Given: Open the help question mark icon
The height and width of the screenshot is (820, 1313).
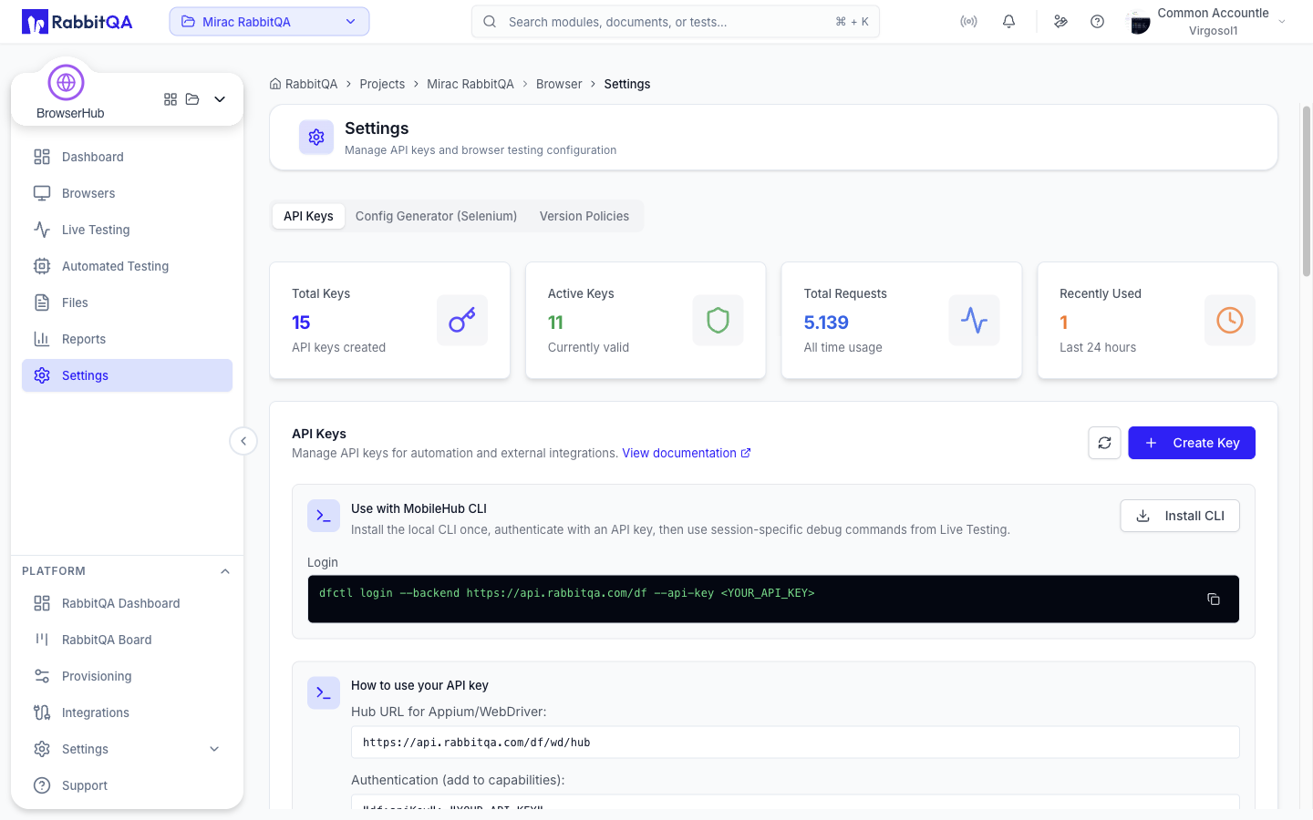Looking at the screenshot, I should [x=1097, y=22].
